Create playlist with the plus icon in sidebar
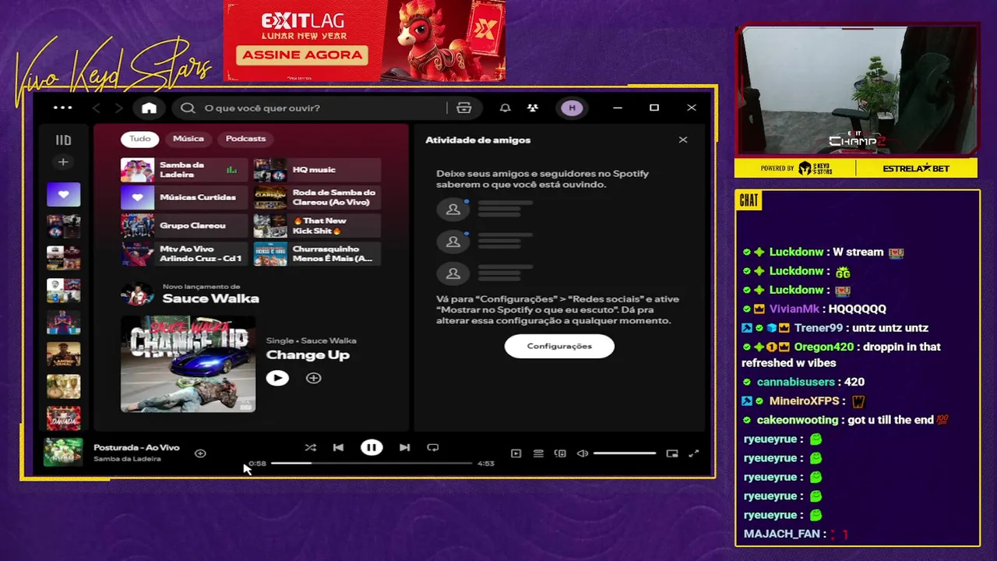This screenshot has height=561, width=997. (63, 162)
